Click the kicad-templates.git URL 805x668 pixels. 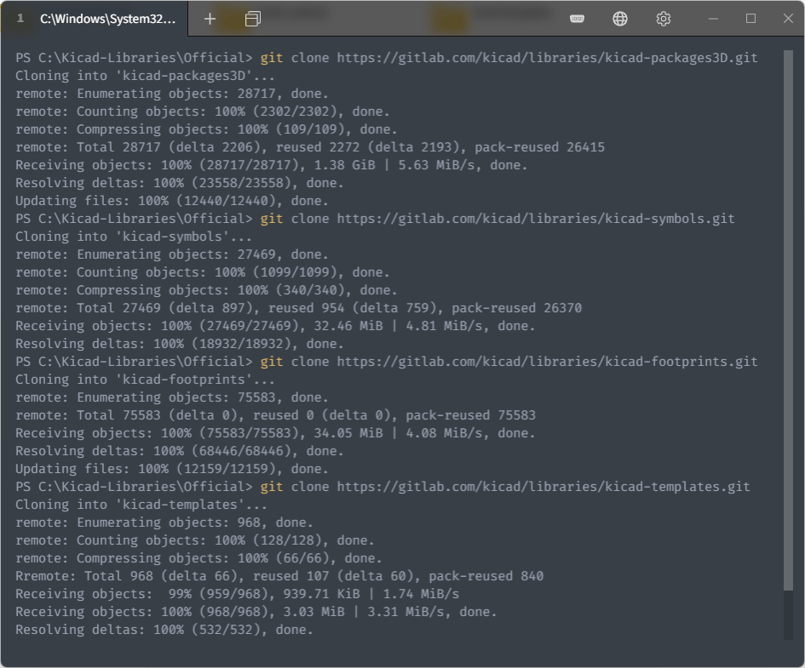tap(543, 487)
